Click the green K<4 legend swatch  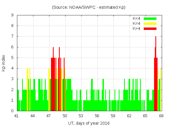(150, 19)
